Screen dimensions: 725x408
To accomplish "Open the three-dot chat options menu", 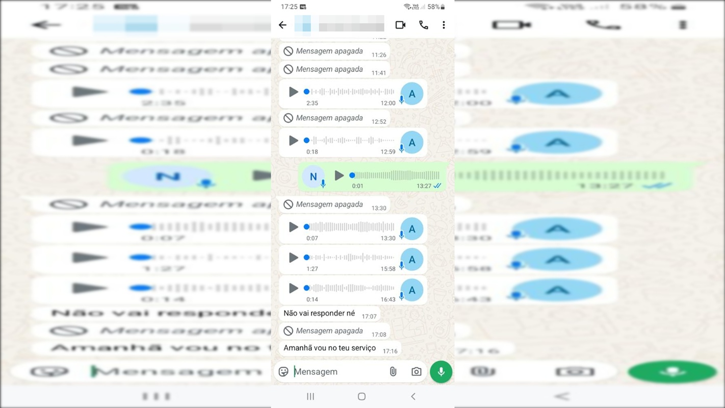I will tap(443, 24).
